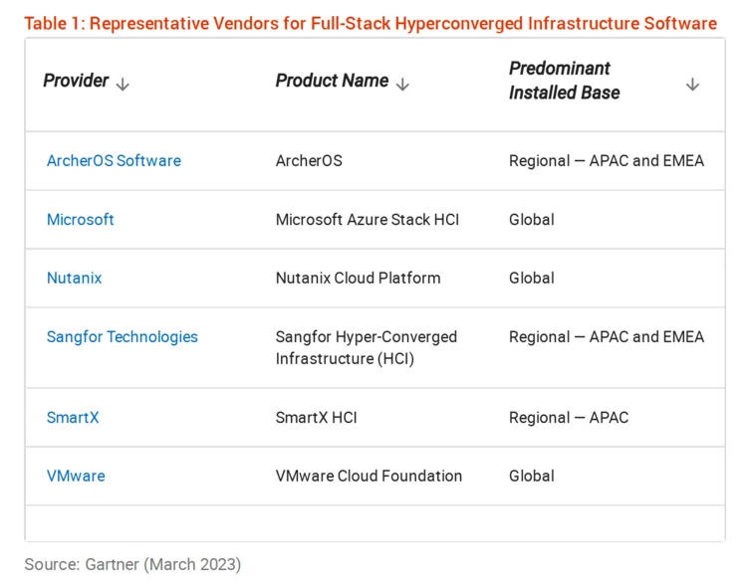
Task: Click the VMware Cloud Foundation cell
Action: [369, 476]
